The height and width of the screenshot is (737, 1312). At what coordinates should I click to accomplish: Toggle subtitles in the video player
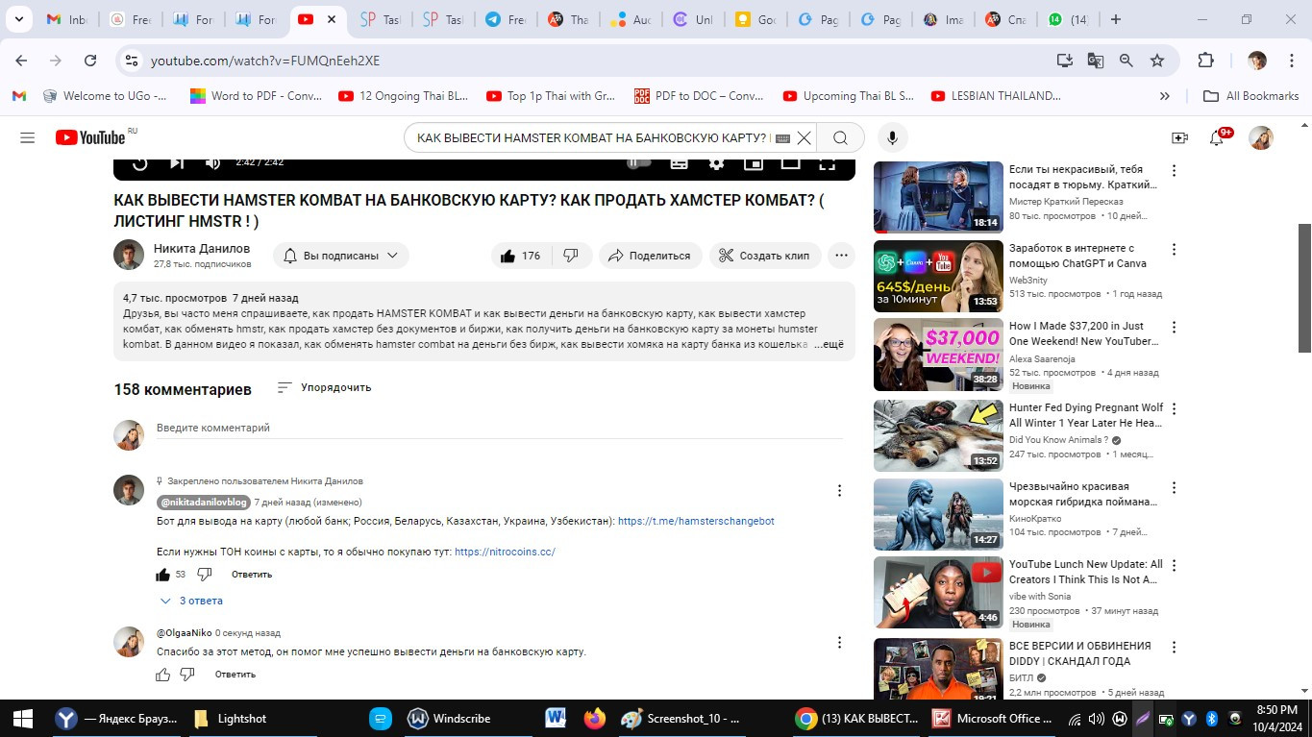click(679, 162)
